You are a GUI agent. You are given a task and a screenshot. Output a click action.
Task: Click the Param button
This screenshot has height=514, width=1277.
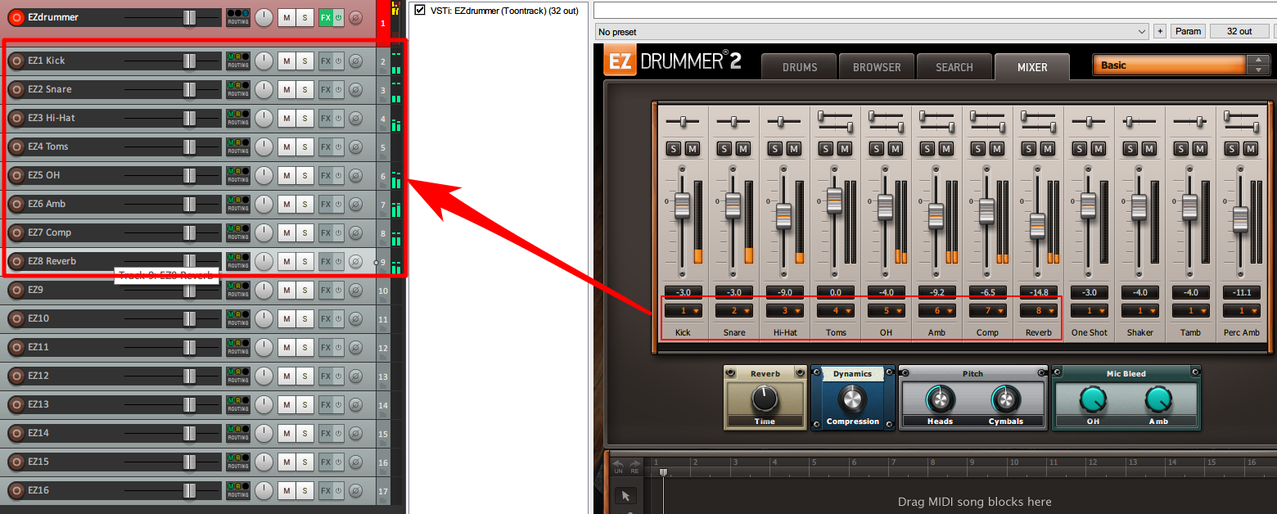coord(1188,32)
